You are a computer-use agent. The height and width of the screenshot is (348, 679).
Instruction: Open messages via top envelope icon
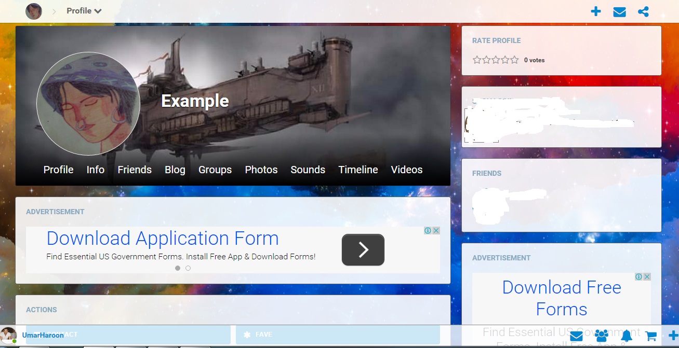(x=619, y=12)
